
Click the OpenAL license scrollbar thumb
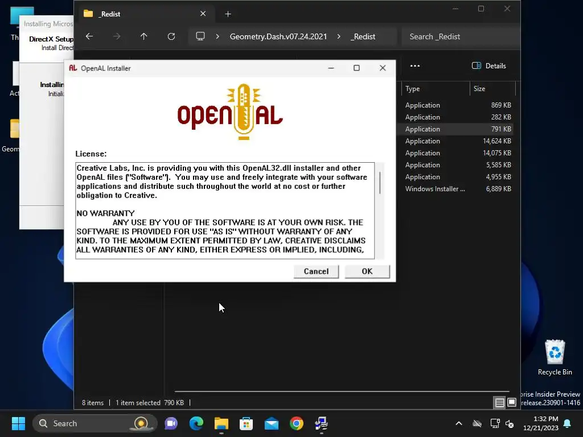pyautogui.click(x=380, y=183)
